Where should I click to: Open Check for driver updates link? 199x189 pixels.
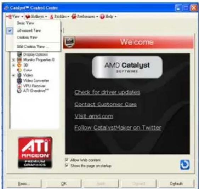tap(107, 92)
